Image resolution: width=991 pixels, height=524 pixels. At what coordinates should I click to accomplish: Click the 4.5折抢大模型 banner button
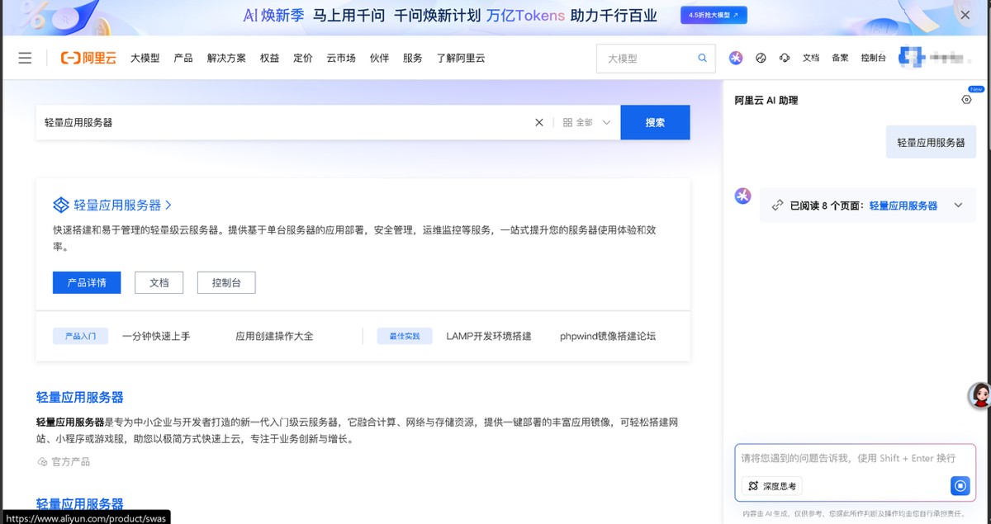714,15
